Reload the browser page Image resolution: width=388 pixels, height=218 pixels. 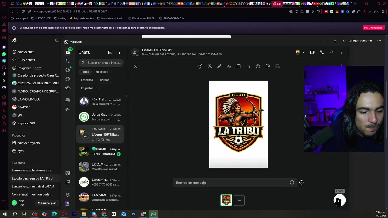tap(23, 12)
